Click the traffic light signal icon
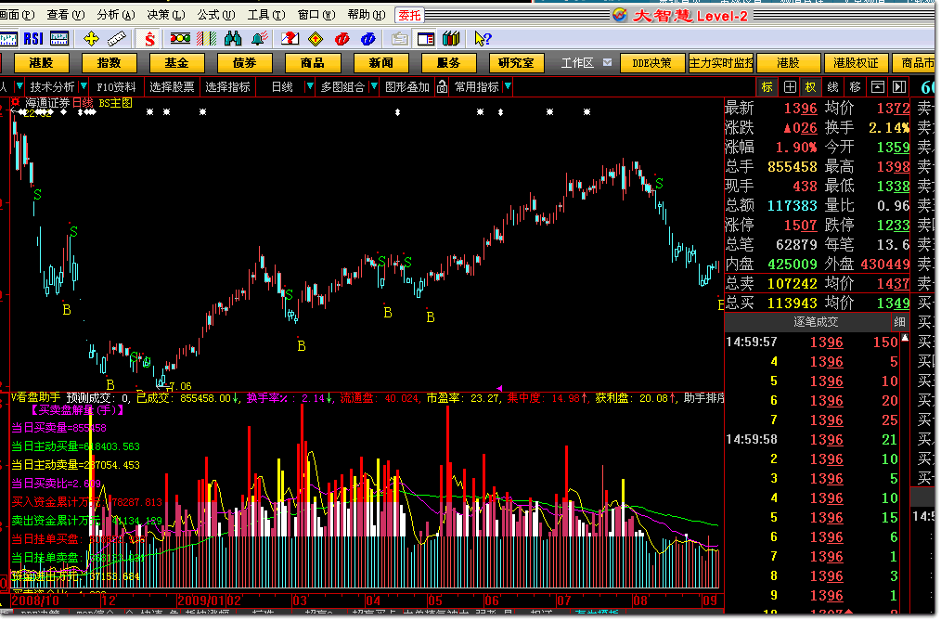Screen dimensions: 941x620 [180, 39]
